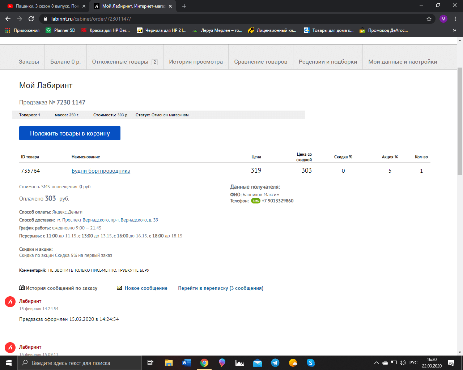Open the Planner 5D bookmark
The height and width of the screenshot is (370, 463).
60,30
